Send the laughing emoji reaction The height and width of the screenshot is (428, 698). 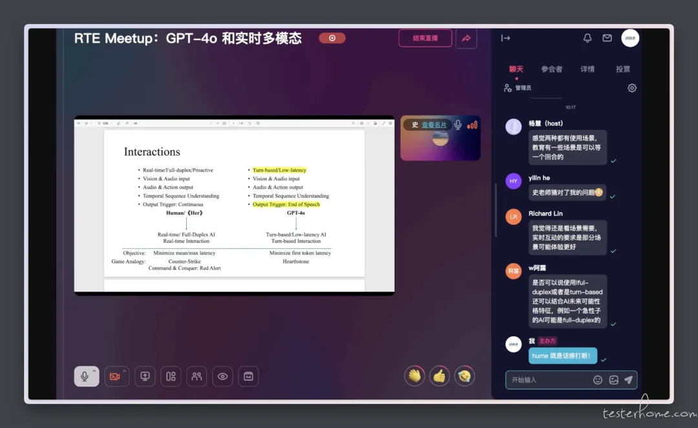(x=464, y=376)
